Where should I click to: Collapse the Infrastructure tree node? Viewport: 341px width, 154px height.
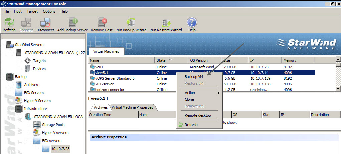point(10,109)
